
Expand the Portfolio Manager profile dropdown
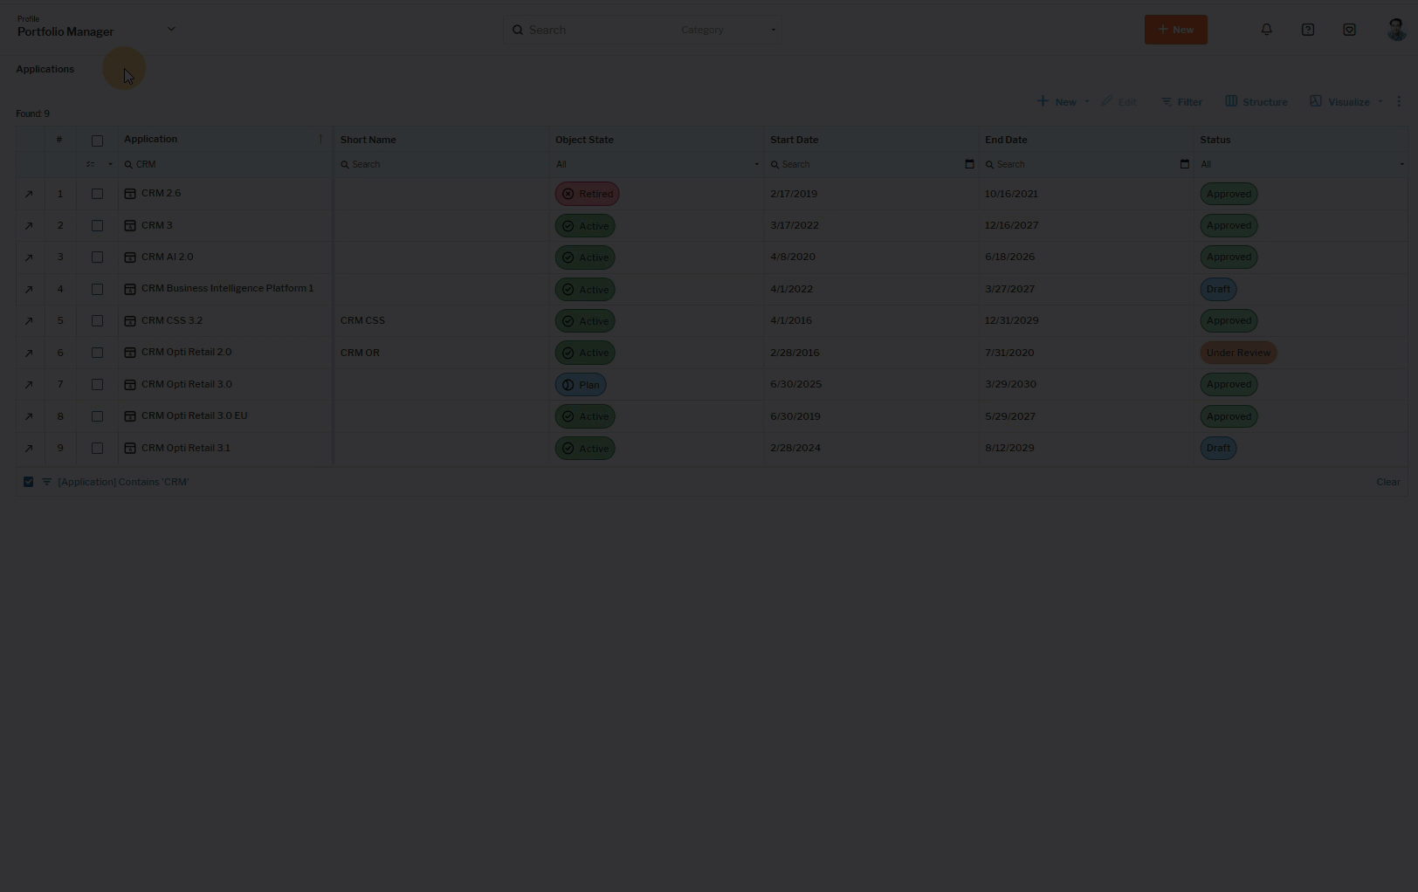(171, 29)
